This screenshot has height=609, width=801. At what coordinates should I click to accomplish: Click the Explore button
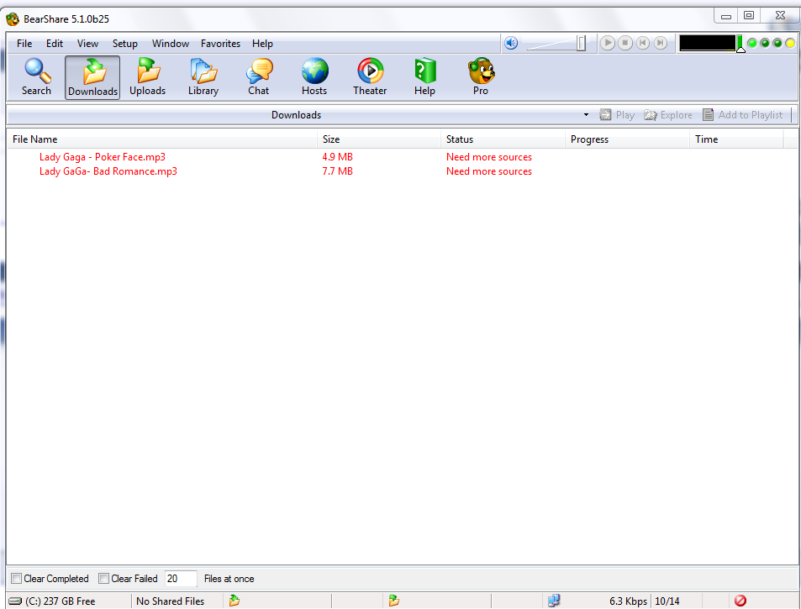(x=668, y=115)
